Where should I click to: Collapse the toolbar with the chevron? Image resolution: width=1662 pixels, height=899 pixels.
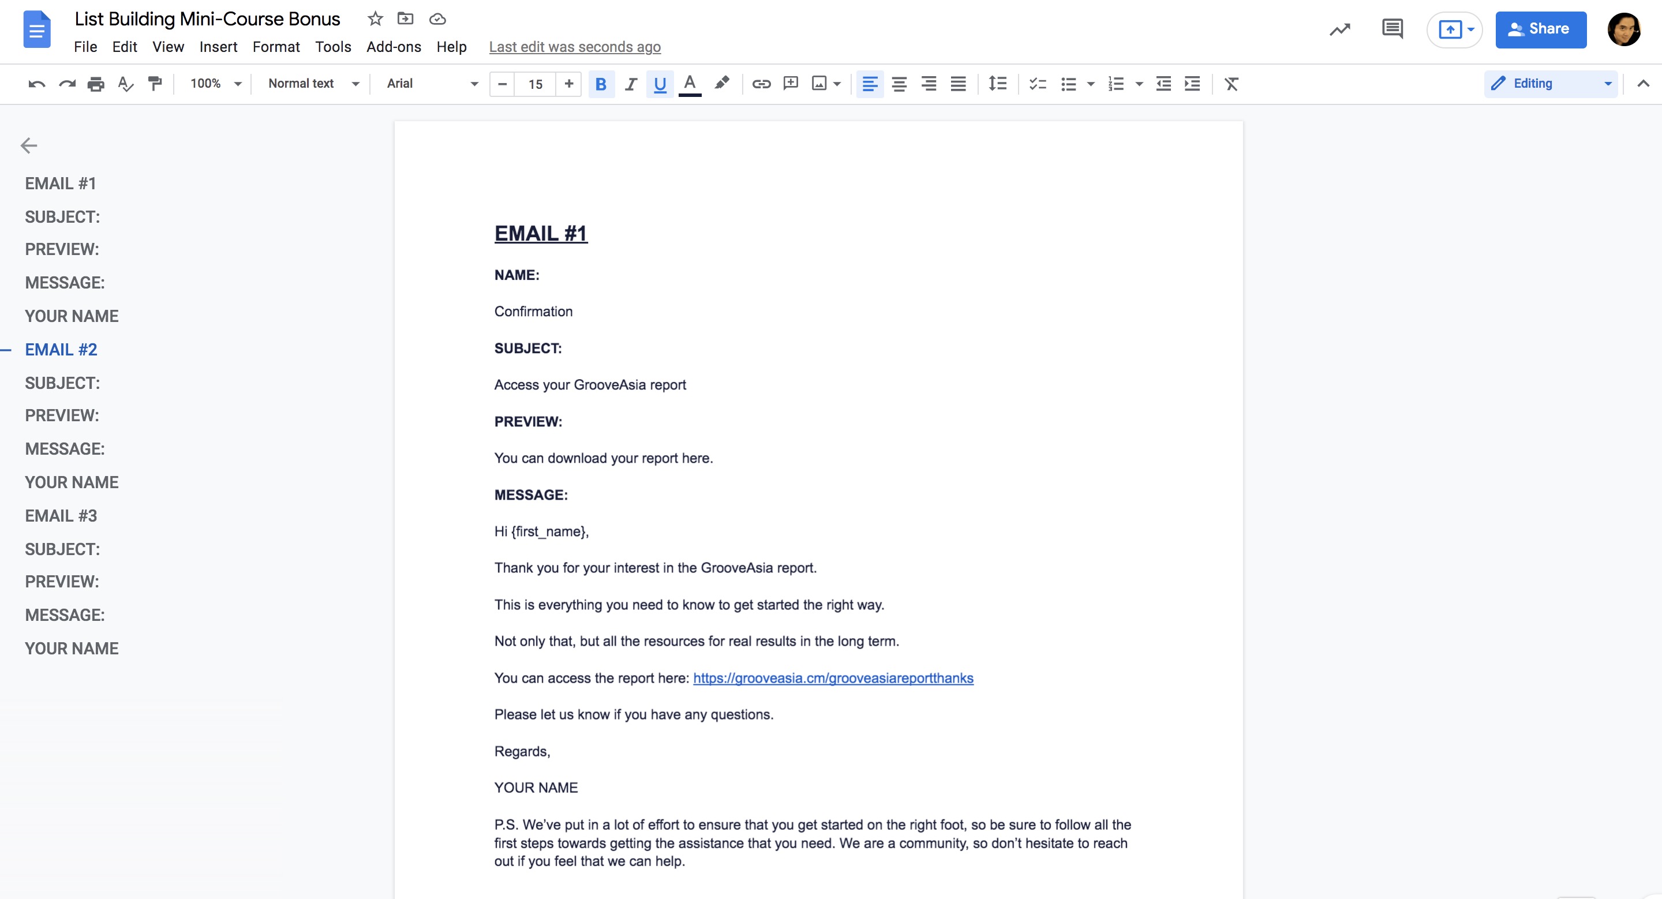1642,84
